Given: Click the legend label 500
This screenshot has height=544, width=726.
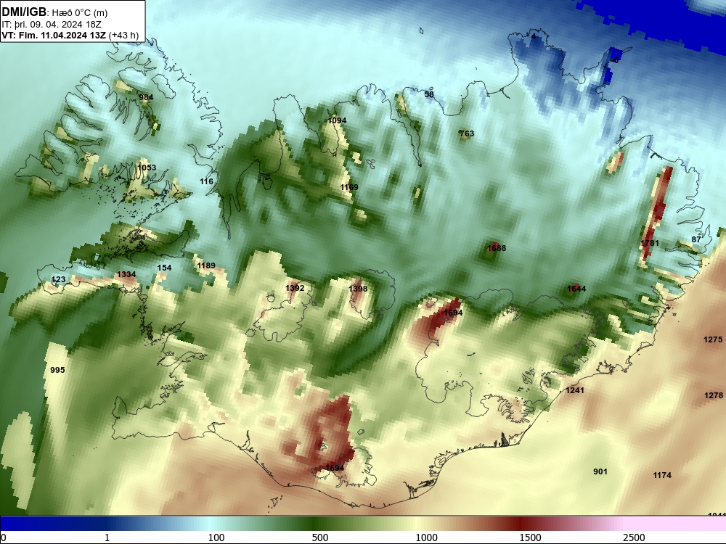Looking at the screenshot, I should tap(320, 537).
